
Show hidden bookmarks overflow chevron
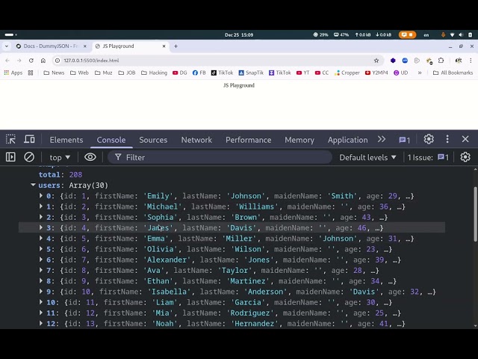tap(420, 73)
